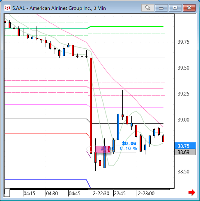Viewport: 200px width, 201px height.
Task: Click the $0.06 price difference label
Action: click(x=129, y=143)
